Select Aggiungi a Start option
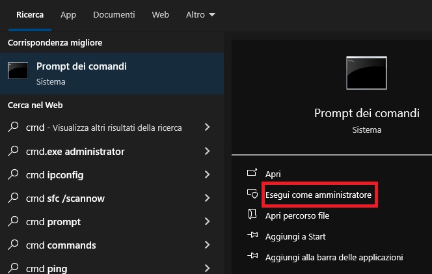Image resolution: width=432 pixels, height=274 pixels. (x=295, y=236)
